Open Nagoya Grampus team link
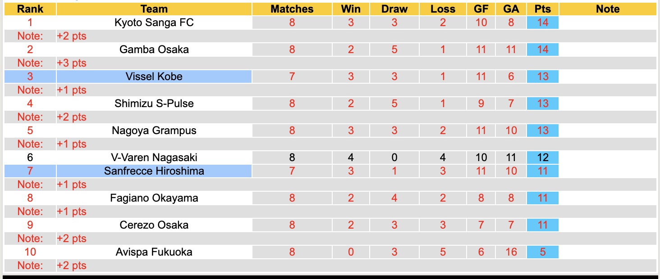660x279 pixels. [154, 130]
